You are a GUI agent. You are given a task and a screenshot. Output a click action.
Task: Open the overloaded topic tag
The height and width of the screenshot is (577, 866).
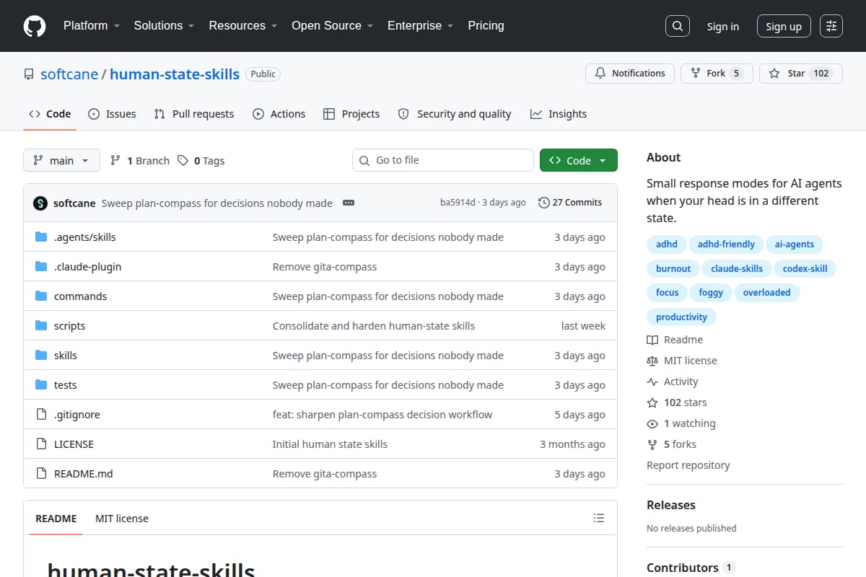(x=766, y=292)
